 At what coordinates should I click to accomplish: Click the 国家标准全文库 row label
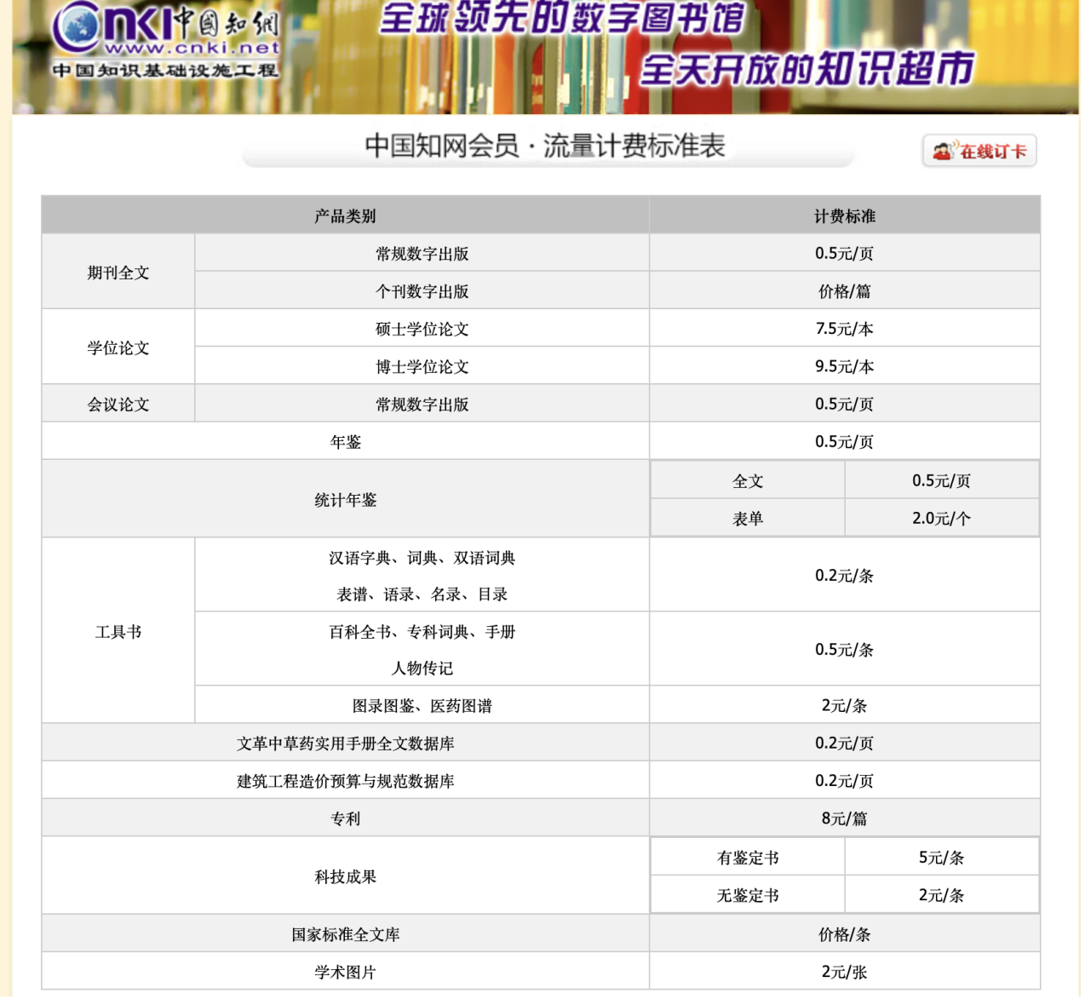tap(346, 934)
